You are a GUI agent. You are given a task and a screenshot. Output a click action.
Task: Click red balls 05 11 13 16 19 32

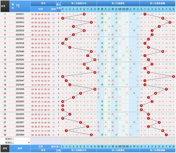pyautogui.click(x=41, y=35)
